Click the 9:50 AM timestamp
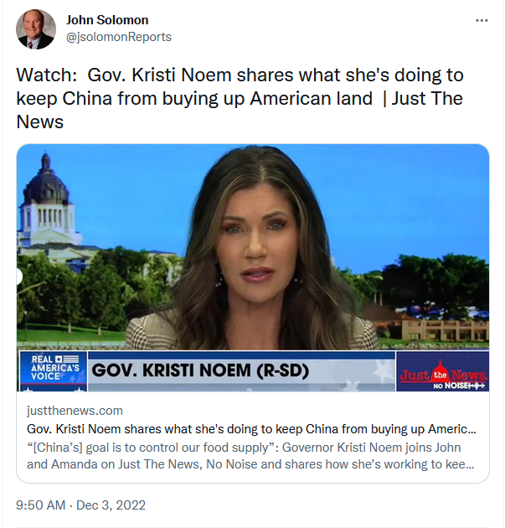This screenshot has height=528, width=505. coord(40,505)
